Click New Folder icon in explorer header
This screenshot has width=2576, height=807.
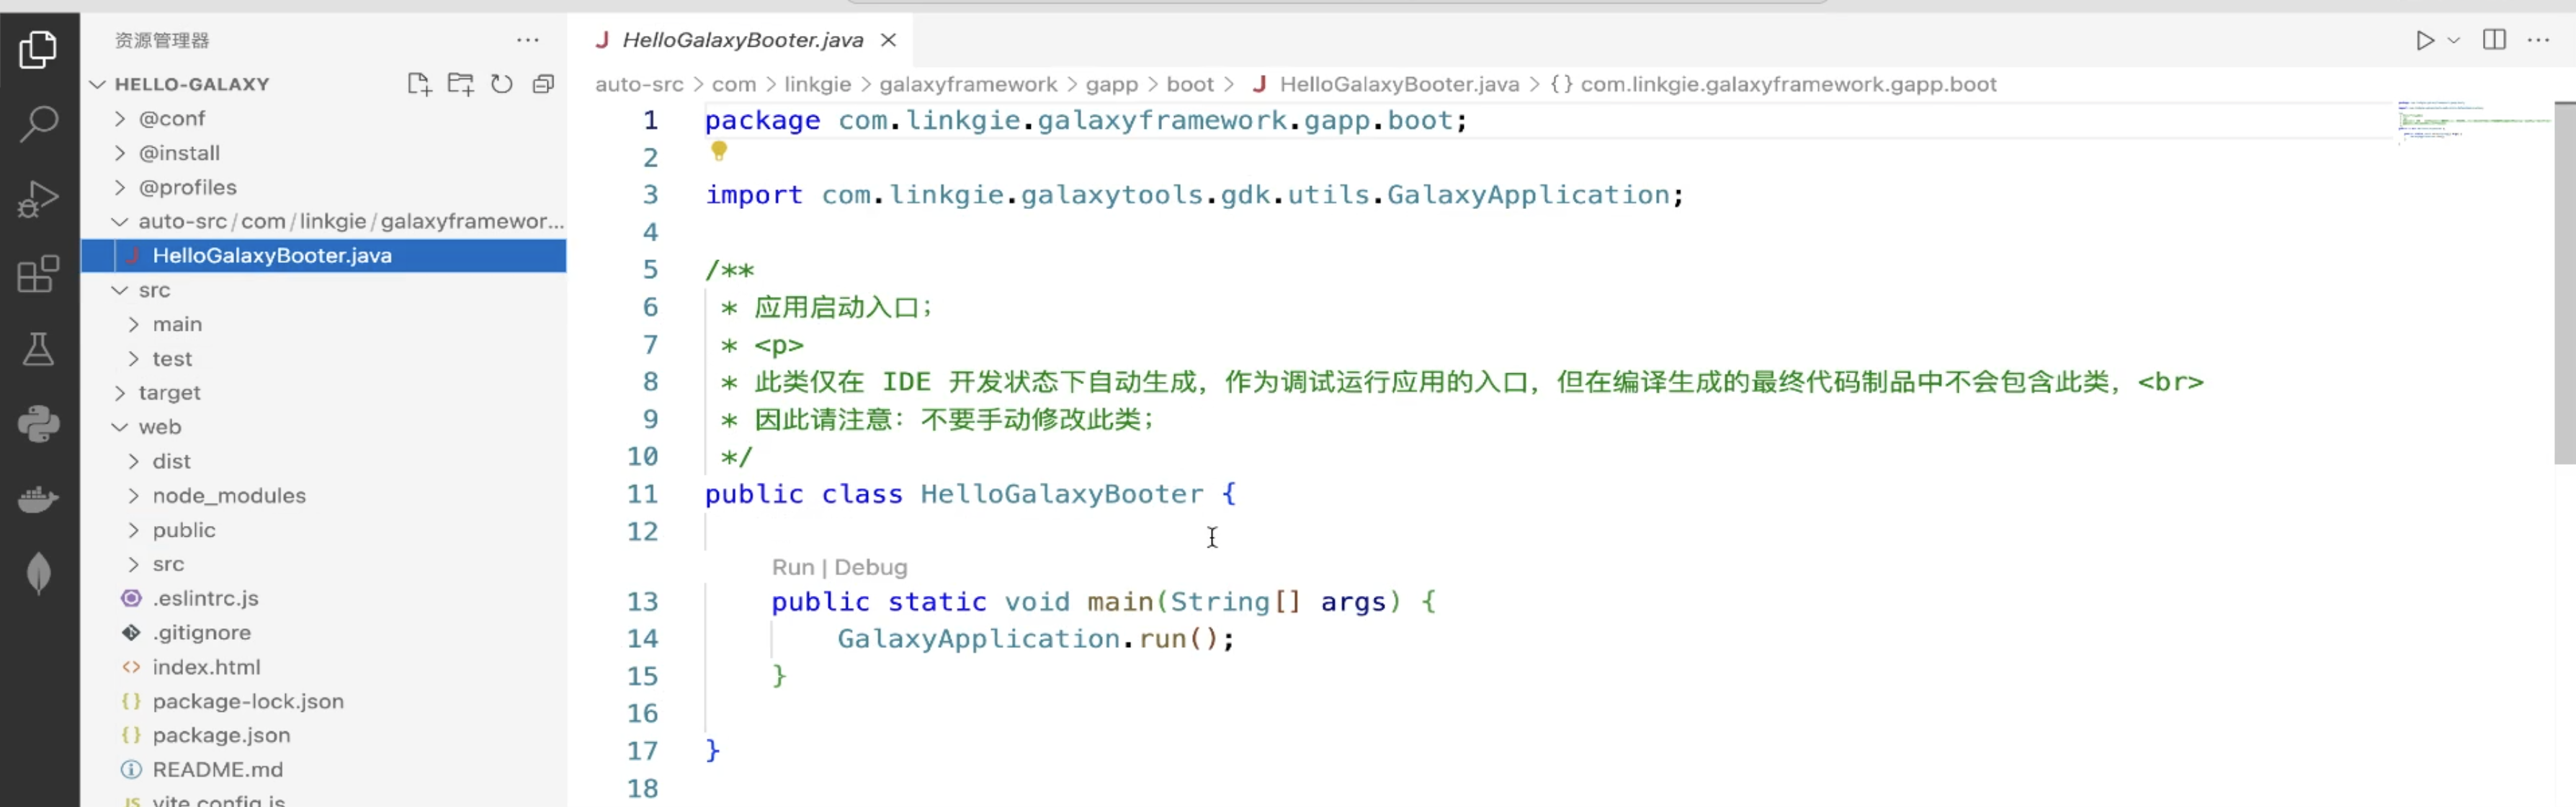tap(460, 84)
